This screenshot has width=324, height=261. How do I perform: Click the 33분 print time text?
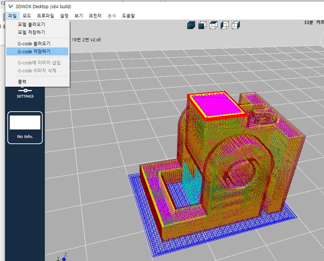pos(308,22)
